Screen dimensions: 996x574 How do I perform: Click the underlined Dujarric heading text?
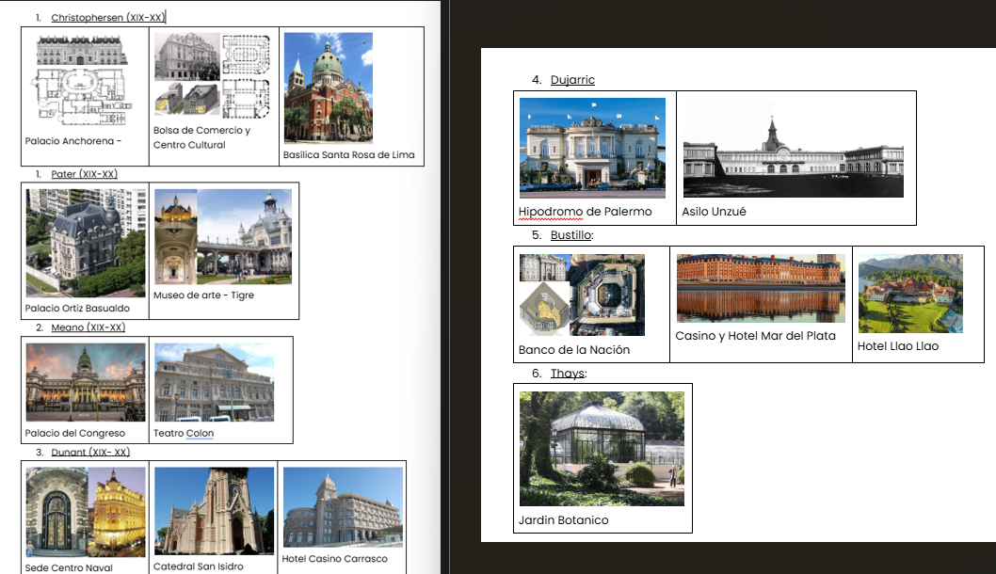tap(572, 80)
